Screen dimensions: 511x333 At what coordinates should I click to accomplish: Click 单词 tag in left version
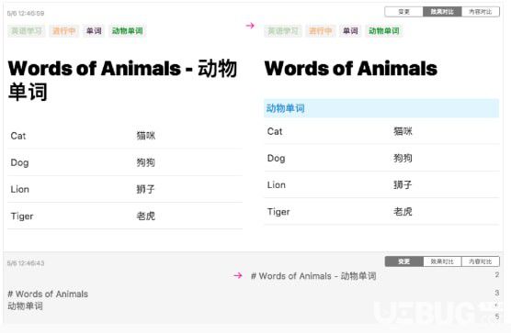coord(94,31)
